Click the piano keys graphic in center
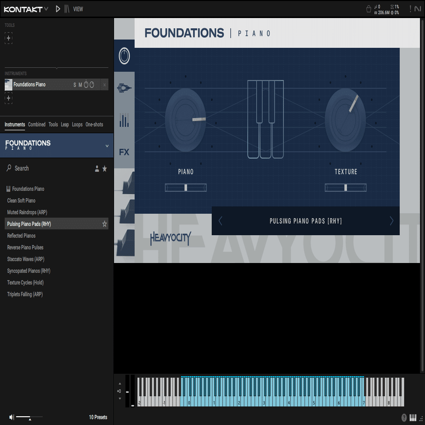The height and width of the screenshot is (425, 425). tap(265, 119)
